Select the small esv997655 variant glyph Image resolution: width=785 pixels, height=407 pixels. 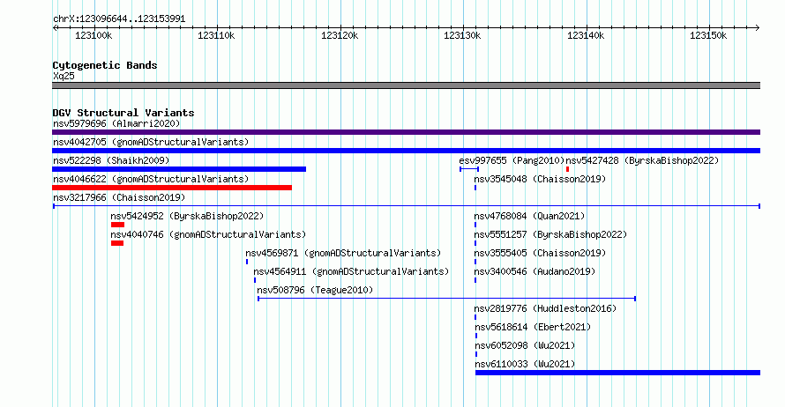click(x=469, y=169)
